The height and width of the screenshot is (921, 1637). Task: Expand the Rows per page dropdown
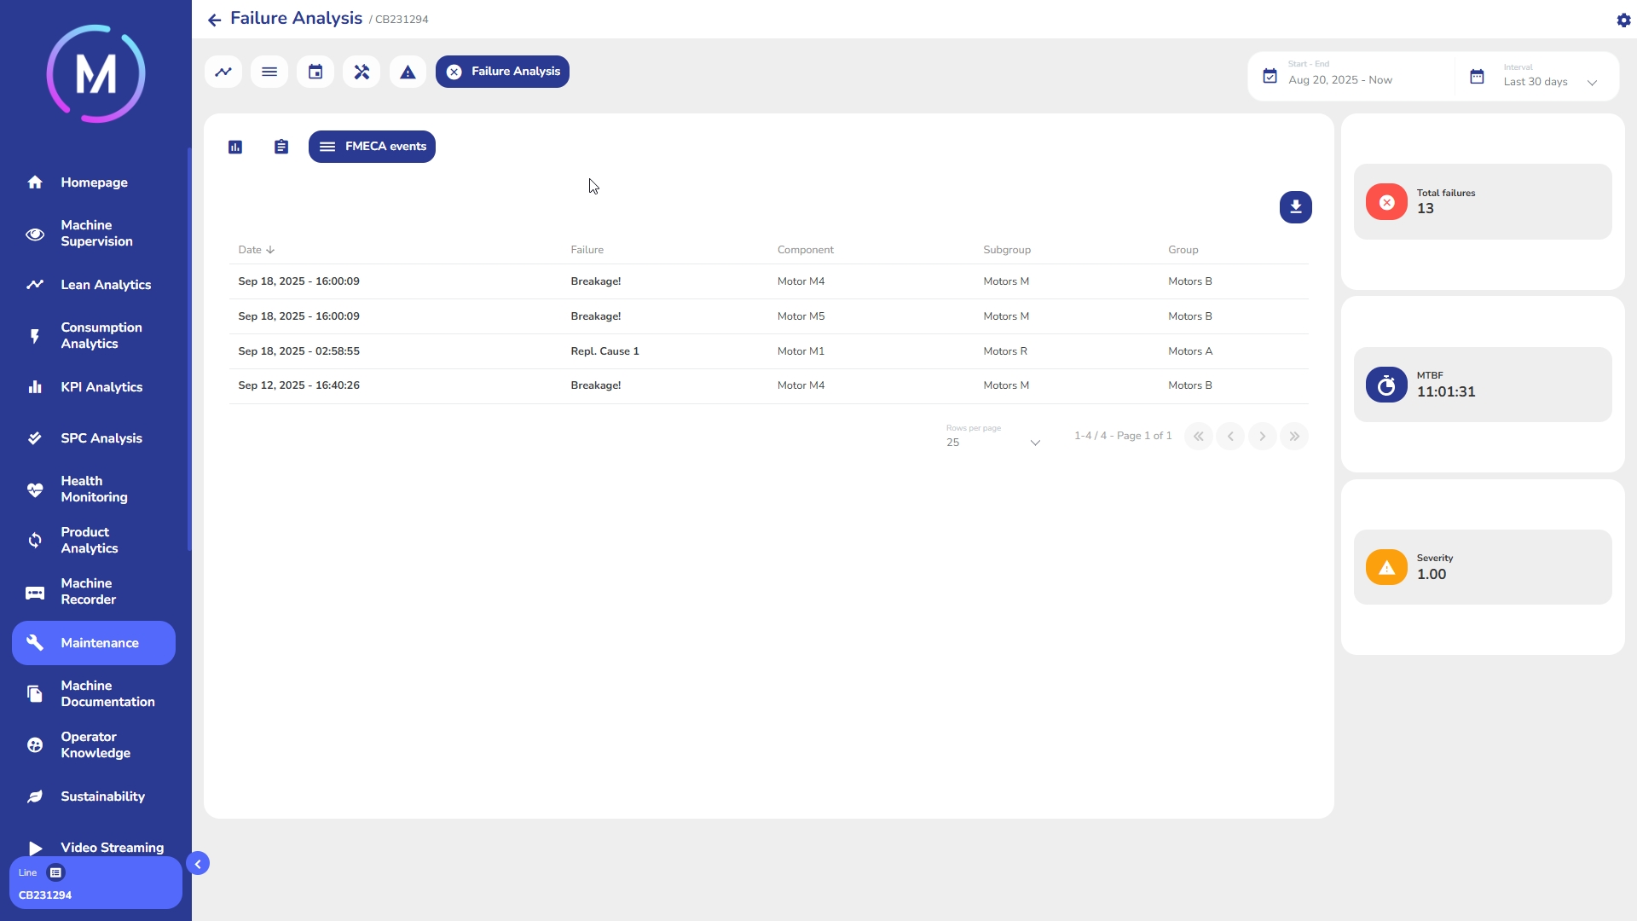[993, 442]
